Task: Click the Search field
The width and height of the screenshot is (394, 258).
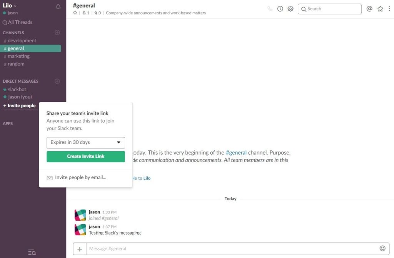Action: [330, 9]
